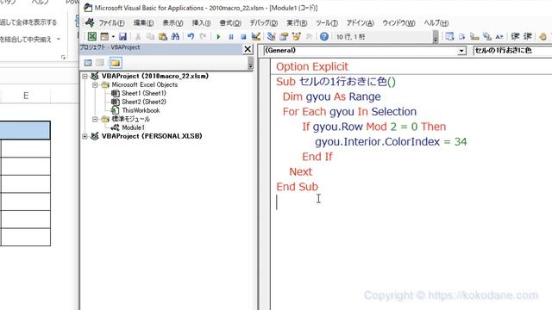Collapse the Microsoft Excel Objects folder

pyautogui.click(x=95, y=84)
